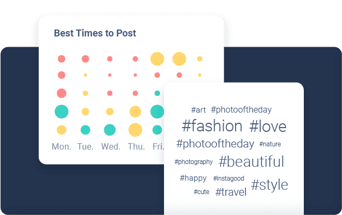Click the #happy hashtag

pos(193,178)
